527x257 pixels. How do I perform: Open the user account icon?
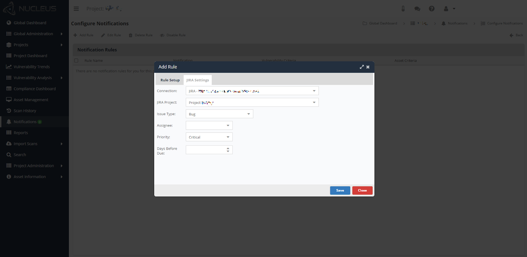(446, 9)
